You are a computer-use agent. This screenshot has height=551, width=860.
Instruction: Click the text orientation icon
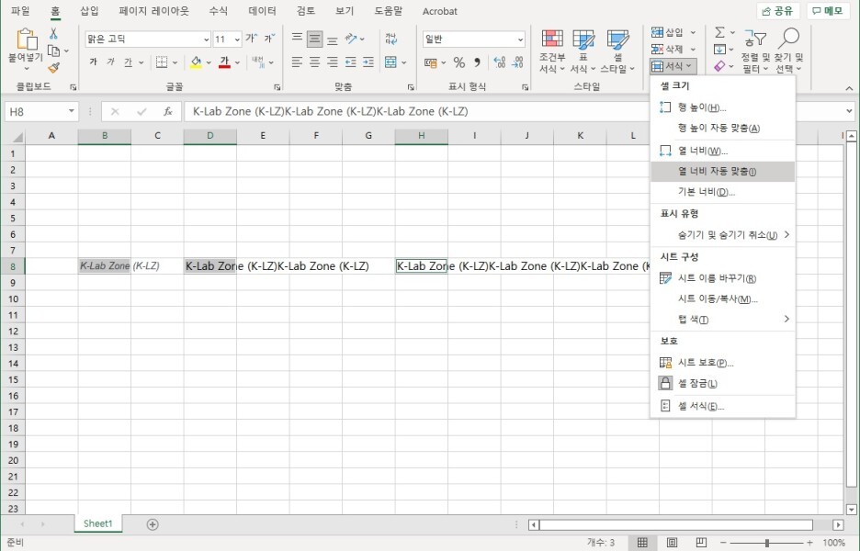(x=351, y=39)
